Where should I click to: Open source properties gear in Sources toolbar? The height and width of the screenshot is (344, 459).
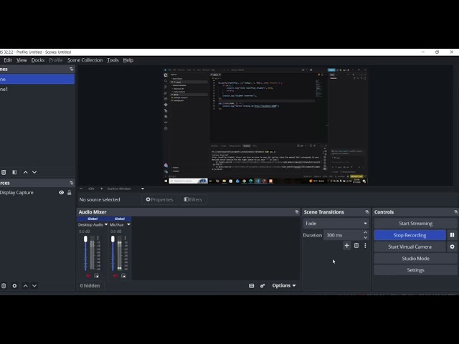pyautogui.click(x=14, y=286)
